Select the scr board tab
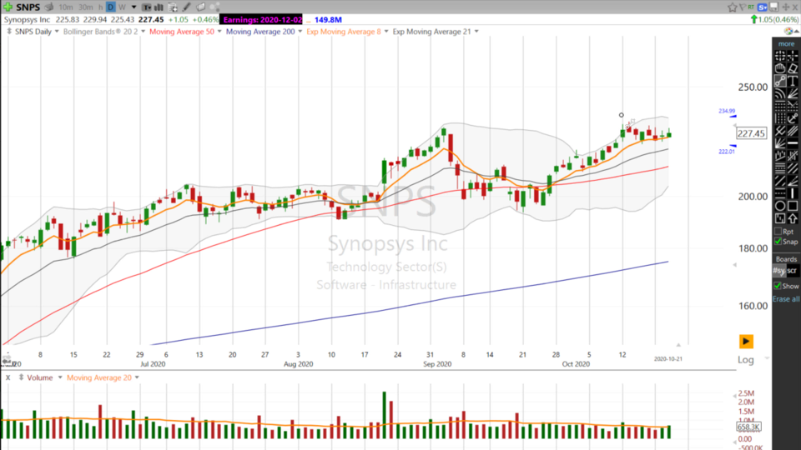The width and height of the screenshot is (801, 450). pos(792,270)
